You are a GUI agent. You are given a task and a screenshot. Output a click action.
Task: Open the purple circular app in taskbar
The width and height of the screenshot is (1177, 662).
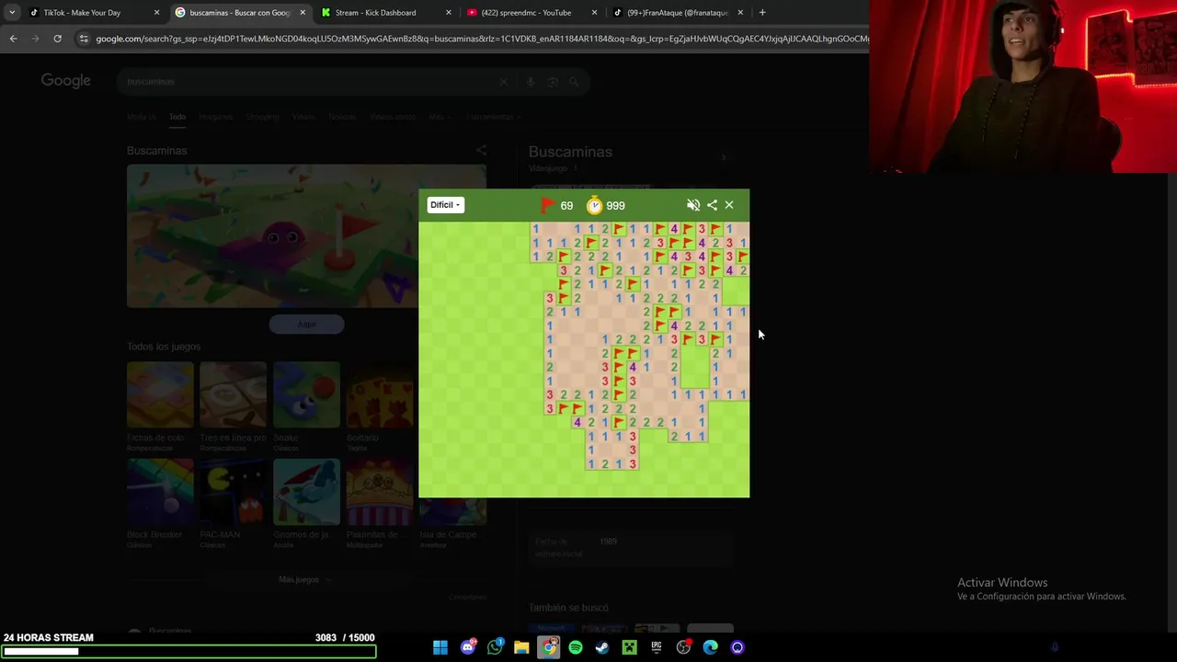pyautogui.click(x=737, y=647)
